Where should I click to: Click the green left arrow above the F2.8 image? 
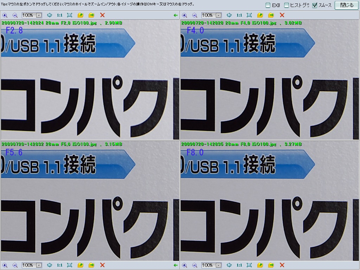pos(176,15)
